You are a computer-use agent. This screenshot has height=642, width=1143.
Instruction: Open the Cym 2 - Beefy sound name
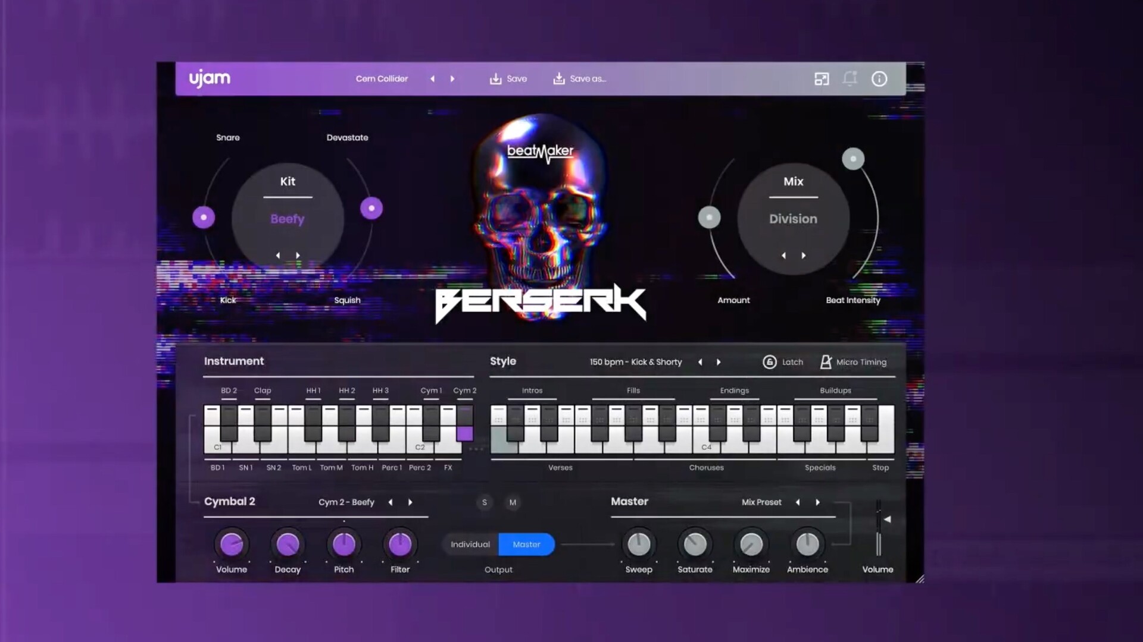tap(346, 502)
